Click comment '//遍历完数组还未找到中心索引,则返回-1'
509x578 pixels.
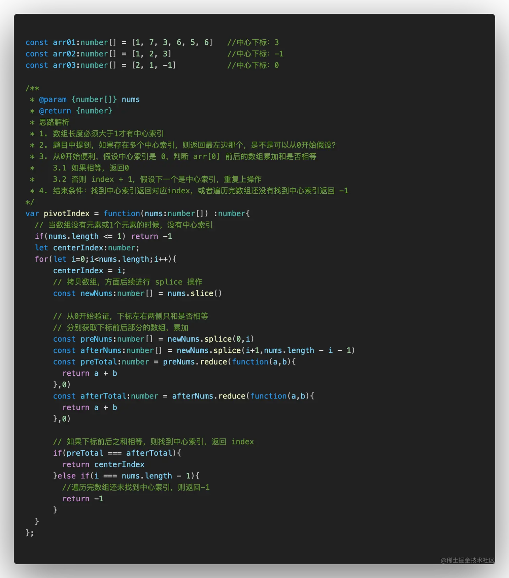pyautogui.click(x=136, y=488)
